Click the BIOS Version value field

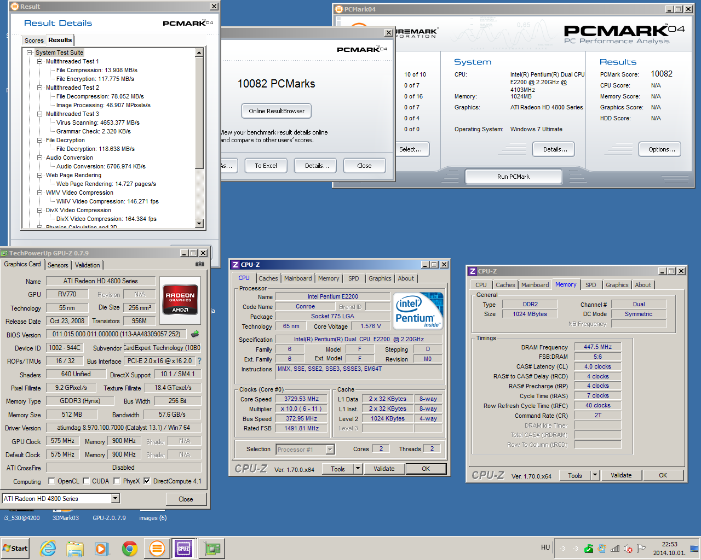pyautogui.click(x=116, y=334)
